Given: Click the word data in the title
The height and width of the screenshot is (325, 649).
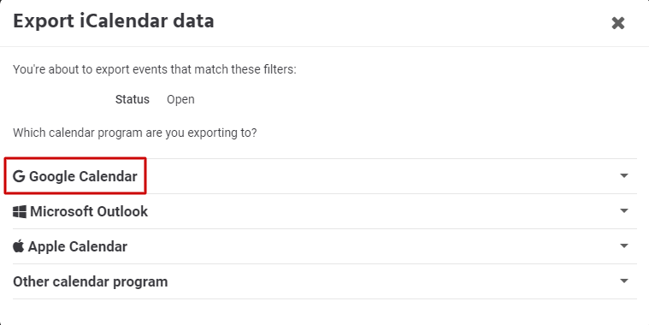Looking at the screenshot, I should click(193, 21).
